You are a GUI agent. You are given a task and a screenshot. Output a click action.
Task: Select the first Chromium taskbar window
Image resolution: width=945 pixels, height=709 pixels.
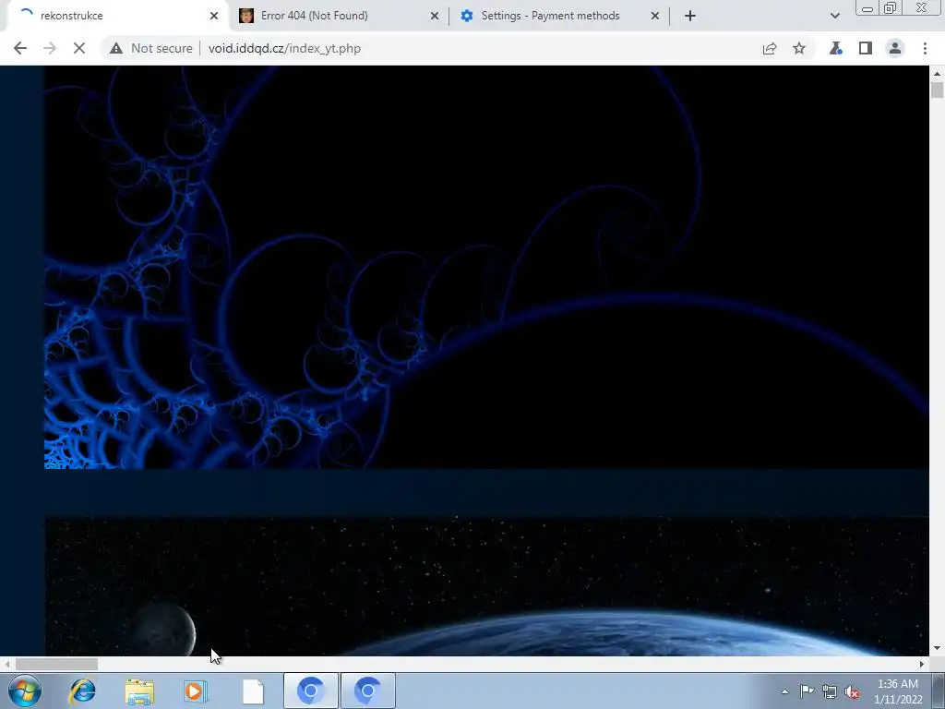coord(310,691)
